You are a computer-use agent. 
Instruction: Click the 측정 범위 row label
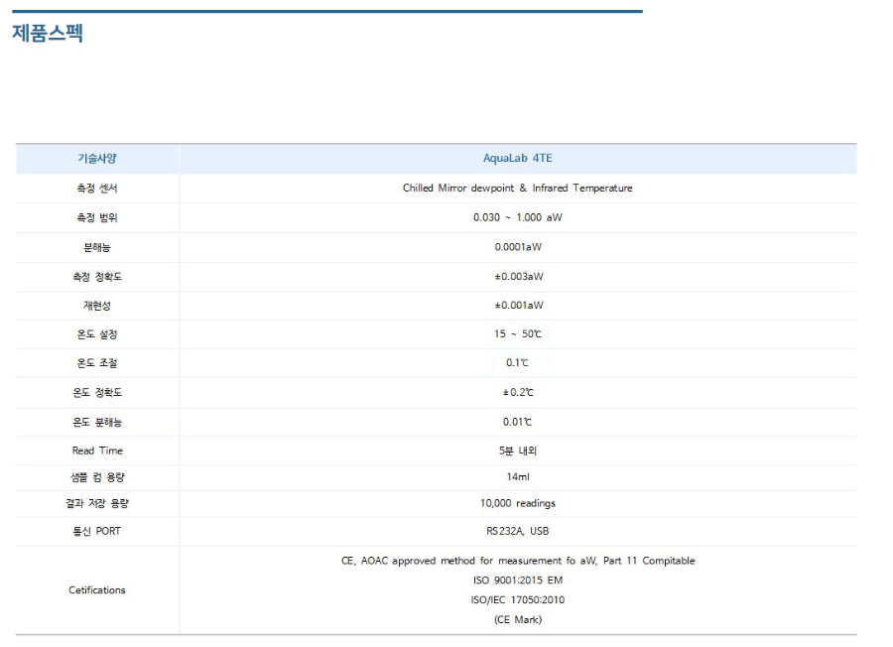pyautogui.click(x=97, y=217)
